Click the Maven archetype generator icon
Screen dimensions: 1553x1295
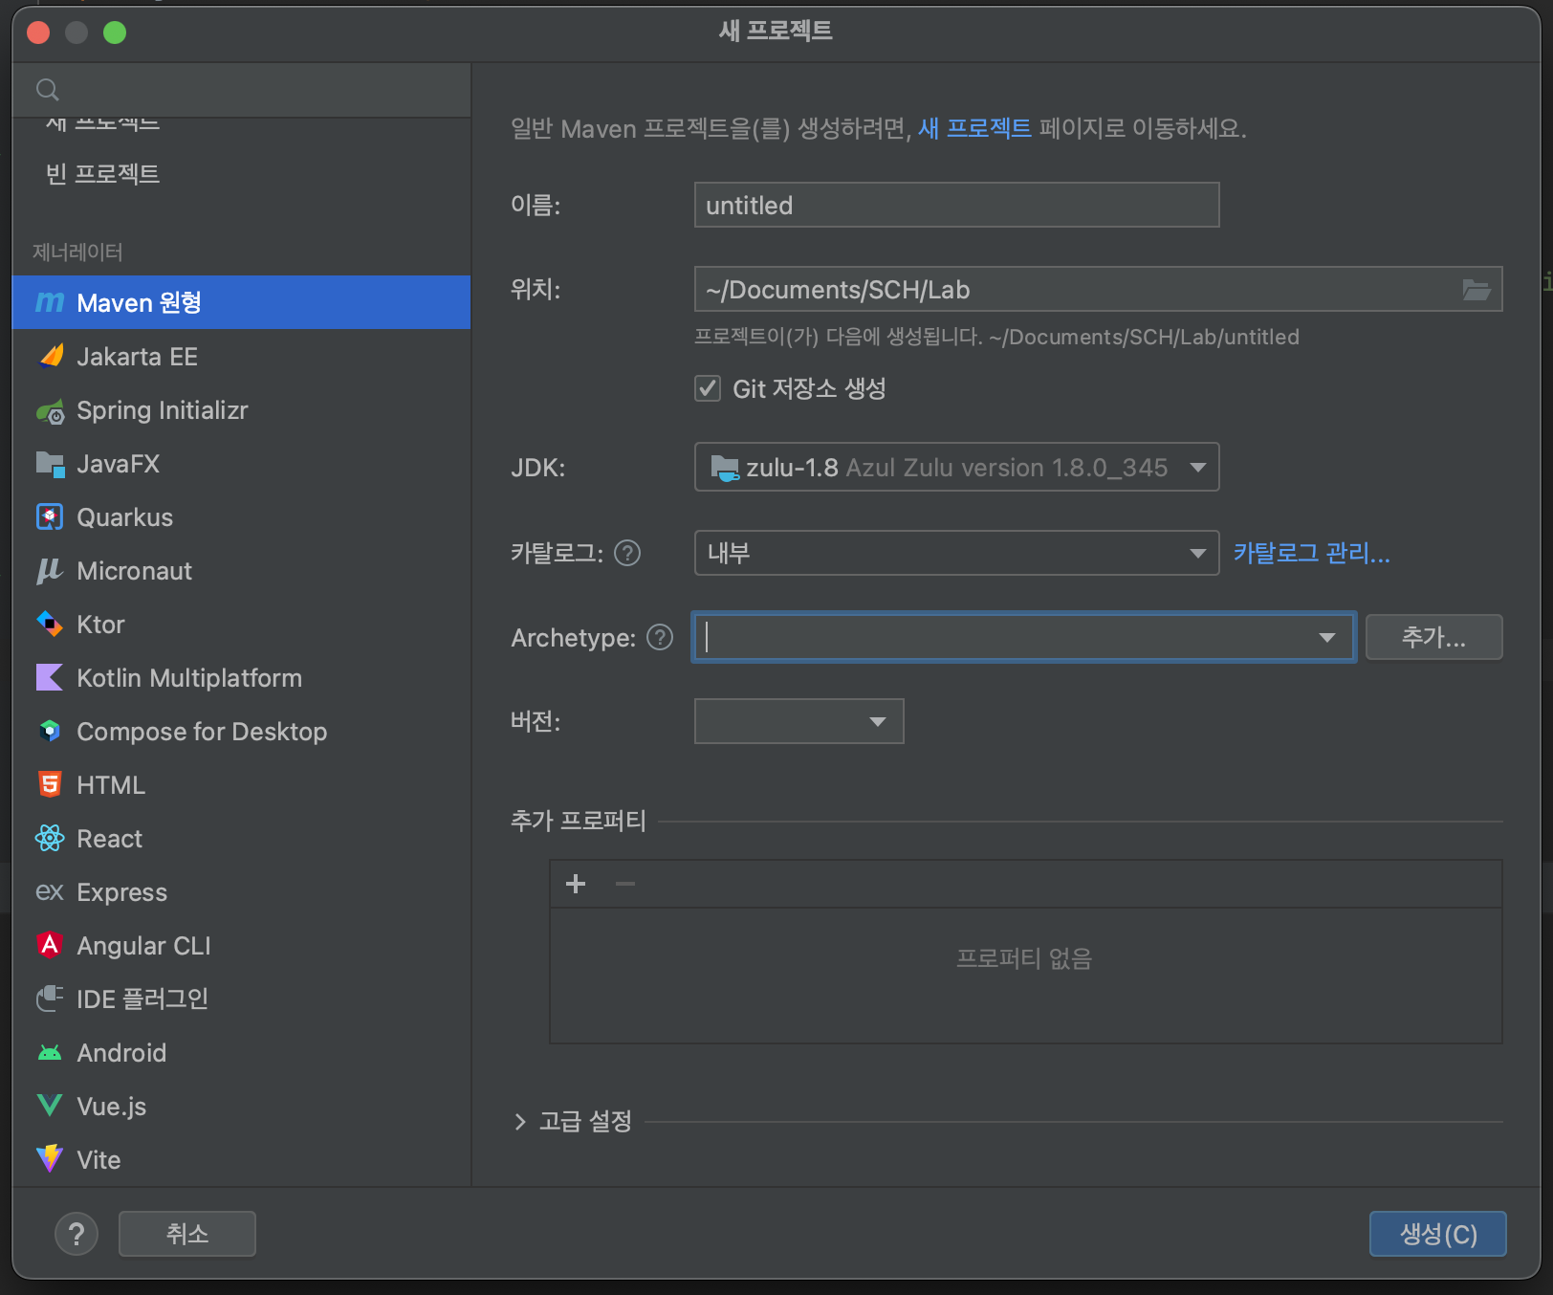point(50,302)
